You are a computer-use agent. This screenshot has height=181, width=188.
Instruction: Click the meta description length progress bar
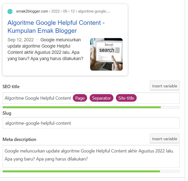click(91, 171)
